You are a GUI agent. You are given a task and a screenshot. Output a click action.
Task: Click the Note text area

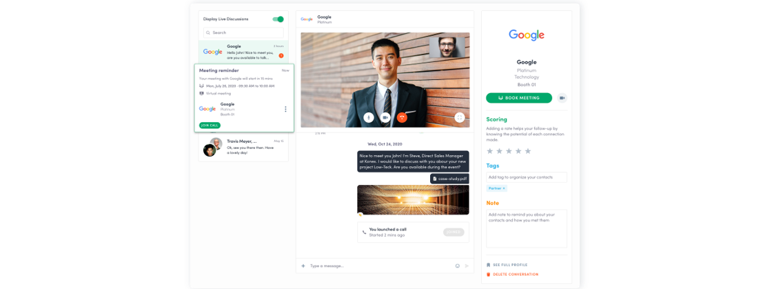[x=527, y=228]
